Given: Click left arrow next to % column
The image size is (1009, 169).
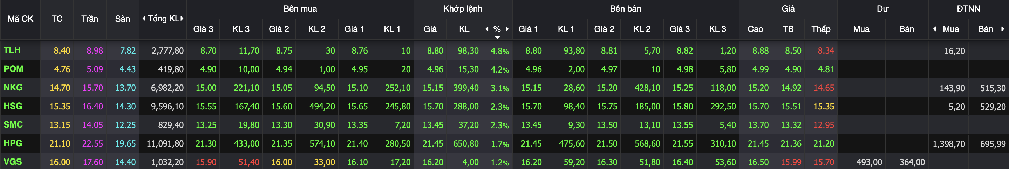Looking at the screenshot, I should click(487, 29).
